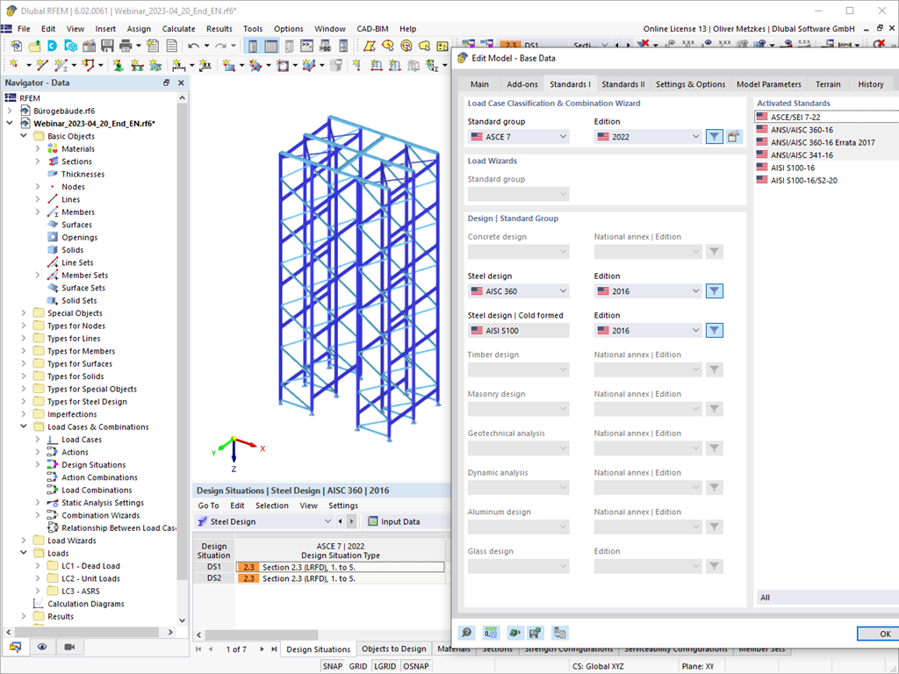Open the Standard group dropdown showing ASCE 7
Screen dimensions: 899x674
pyautogui.click(x=518, y=136)
